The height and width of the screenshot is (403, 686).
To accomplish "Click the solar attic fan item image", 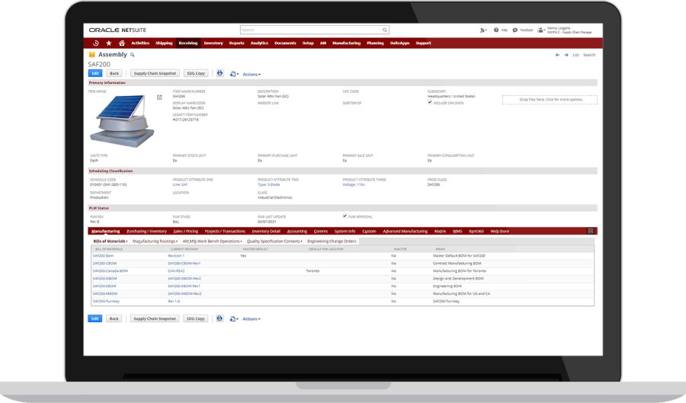I will pyautogui.click(x=122, y=121).
